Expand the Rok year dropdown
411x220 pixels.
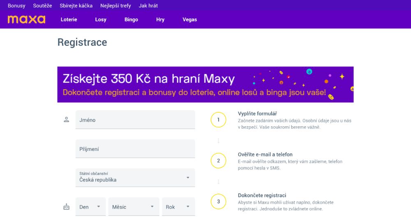(178, 207)
